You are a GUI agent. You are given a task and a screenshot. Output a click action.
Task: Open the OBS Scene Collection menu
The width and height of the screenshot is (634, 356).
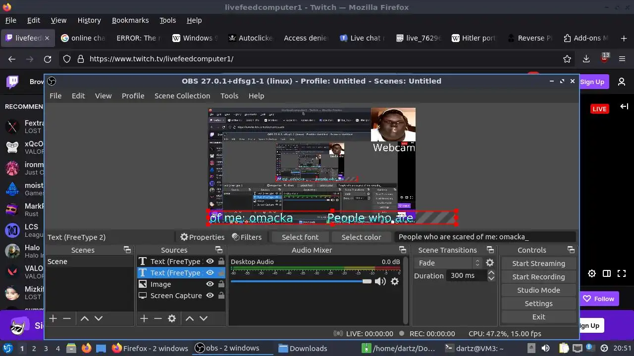click(182, 96)
